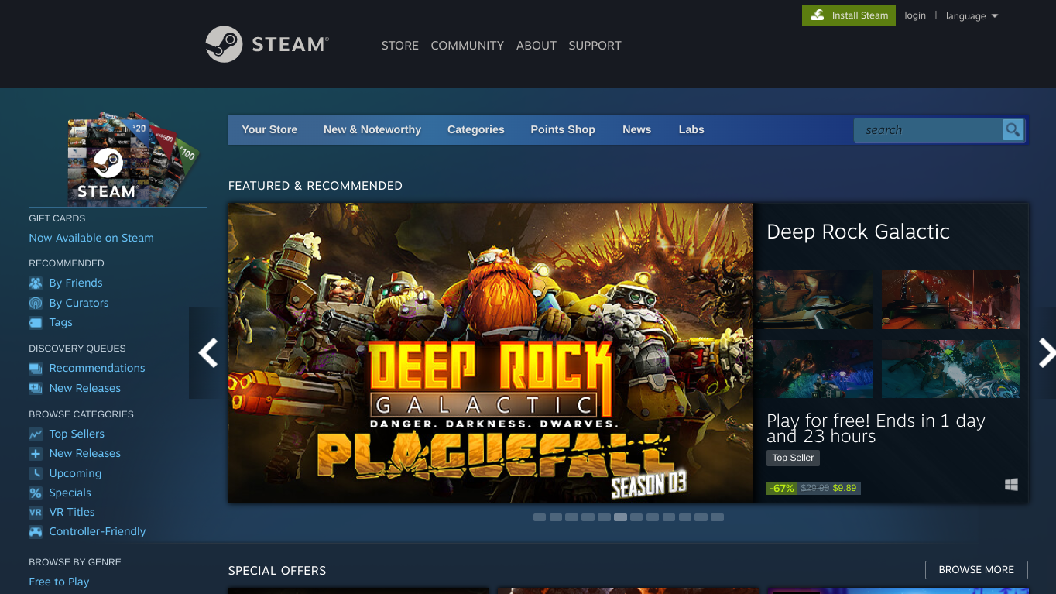Click the Top Seller tag

[793, 458]
